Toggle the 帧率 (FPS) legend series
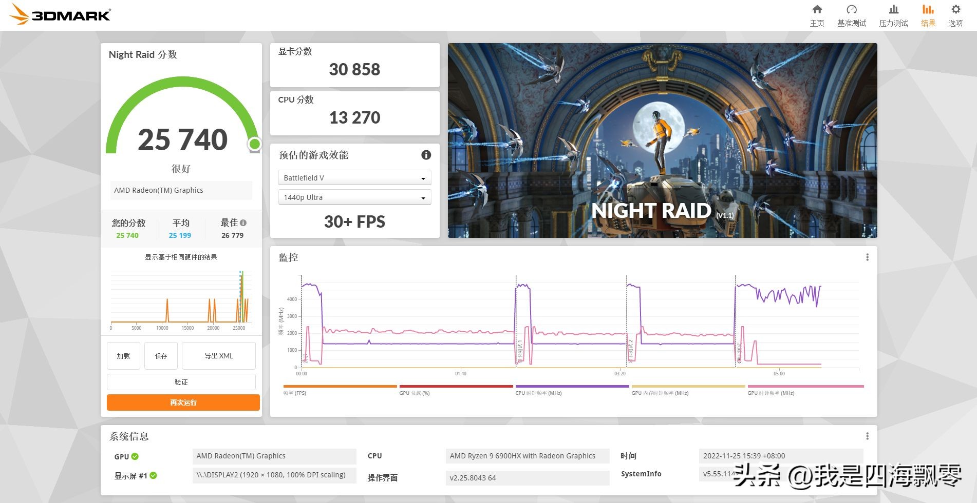Screen dimensions: 977x503 [x=340, y=390]
